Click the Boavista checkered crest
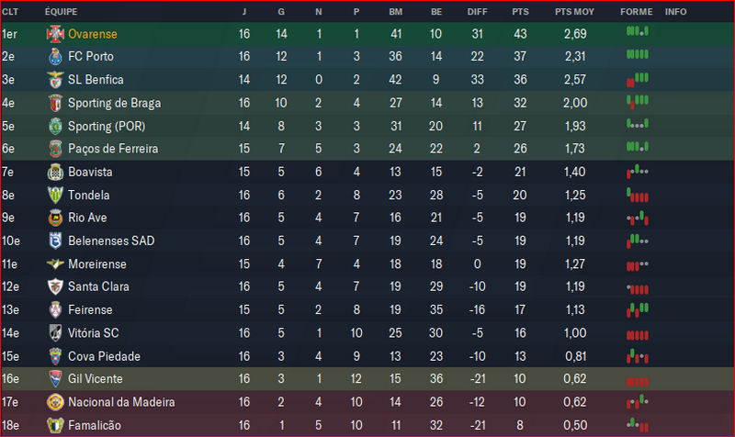 (x=54, y=172)
